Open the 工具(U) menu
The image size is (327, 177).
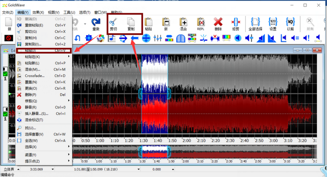click(69, 13)
